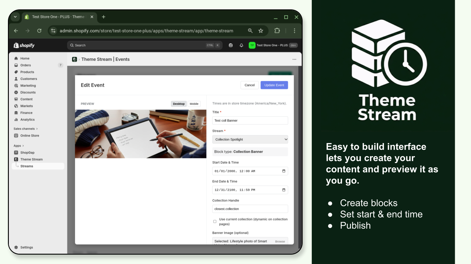Open Analytics from the sidebar
471x264 pixels.
coord(16,119)
